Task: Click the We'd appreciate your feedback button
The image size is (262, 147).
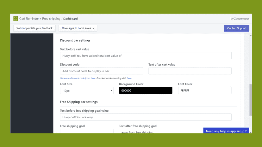Action: click(34, 28)
